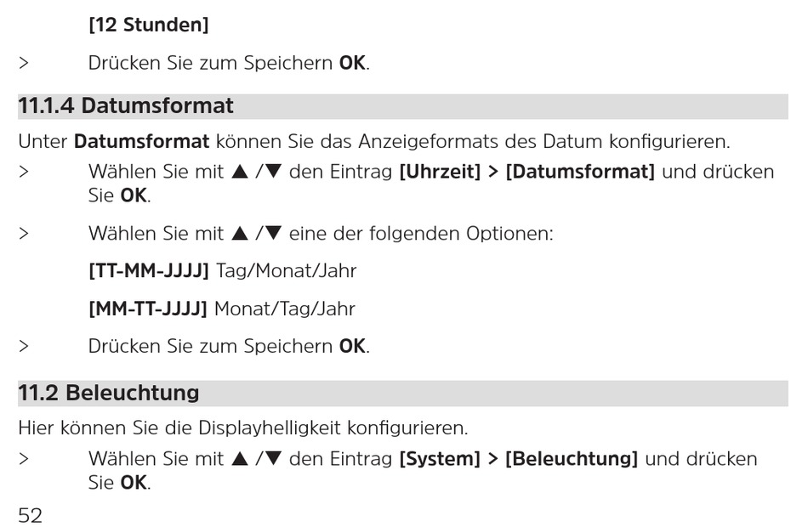
Task: Click the down arrow before 'eine der folgenden Optionen'
Action: [x=272, y=234]
